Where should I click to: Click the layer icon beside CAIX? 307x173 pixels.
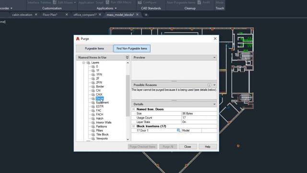93,95
